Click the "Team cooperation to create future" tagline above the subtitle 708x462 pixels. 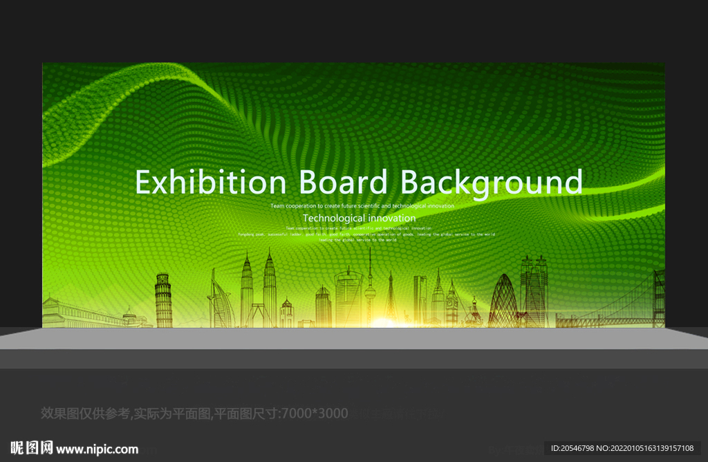click(362, 206)
